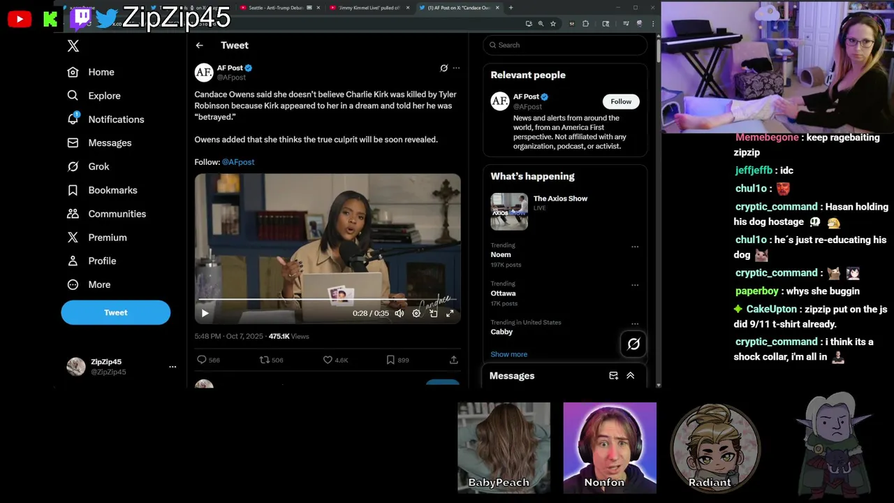This screenshot has width=894, height=503.
Task: Go back using the arrow beside Tweet
Action: 200,45
